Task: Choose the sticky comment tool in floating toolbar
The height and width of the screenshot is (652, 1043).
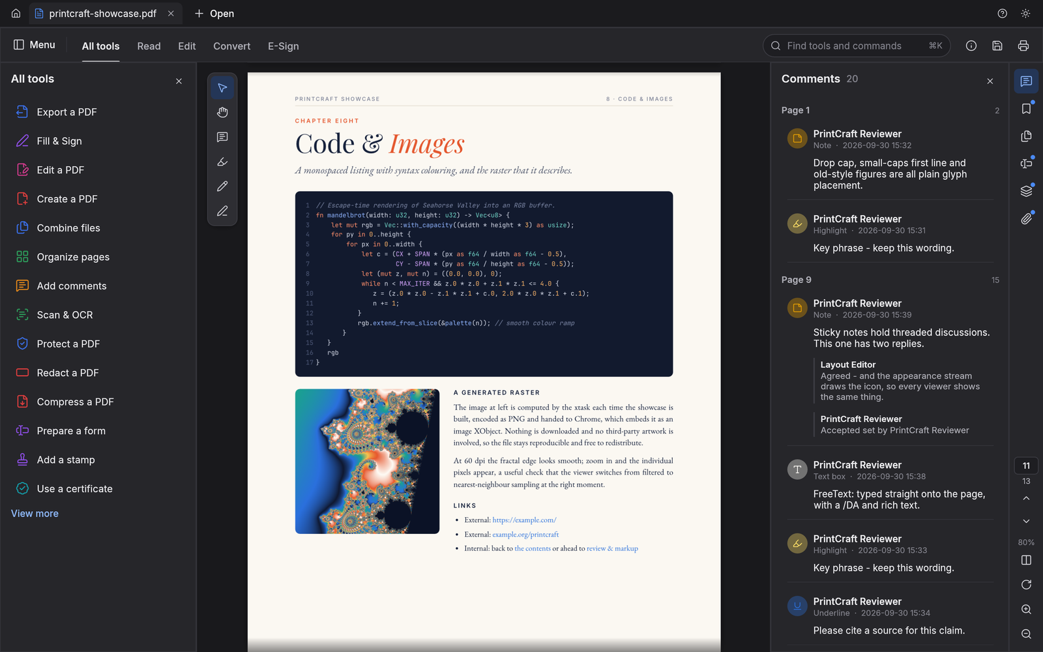Action: (x=222, y=137)
